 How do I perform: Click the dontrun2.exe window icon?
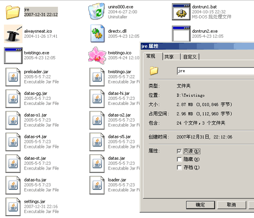coord(181,34)
